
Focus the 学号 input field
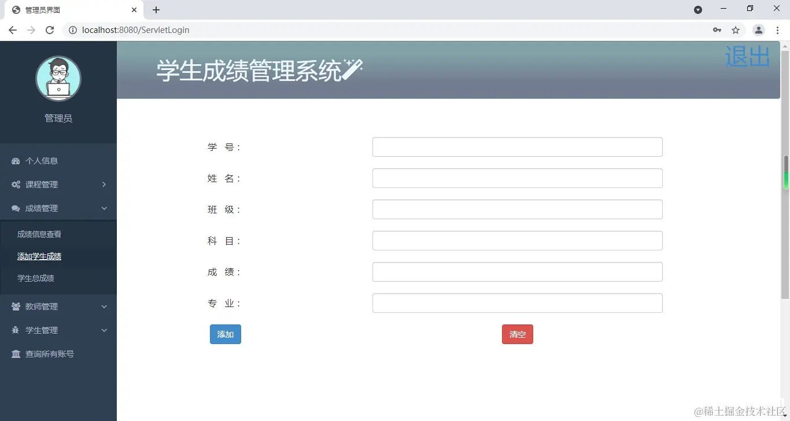click(x=518, y=147)
